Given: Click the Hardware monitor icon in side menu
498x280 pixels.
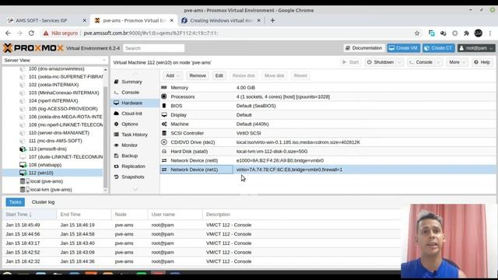Looking at the screenshot, I should tap(116, 103).
